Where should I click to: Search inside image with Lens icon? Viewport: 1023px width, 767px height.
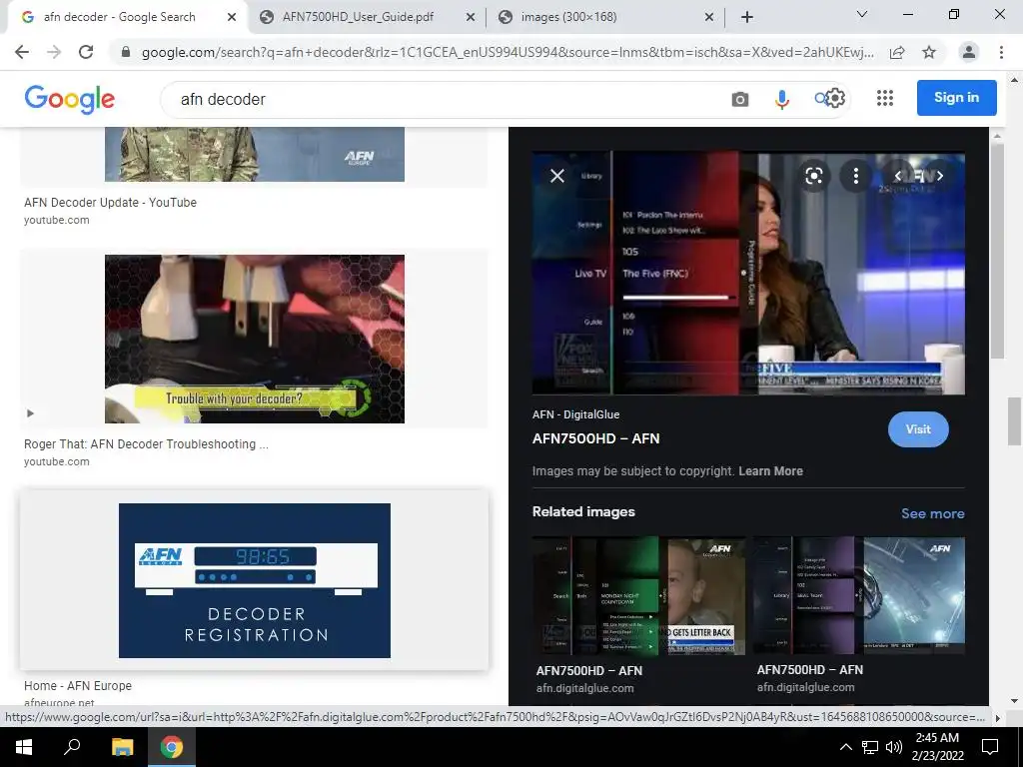coord(814,176)
